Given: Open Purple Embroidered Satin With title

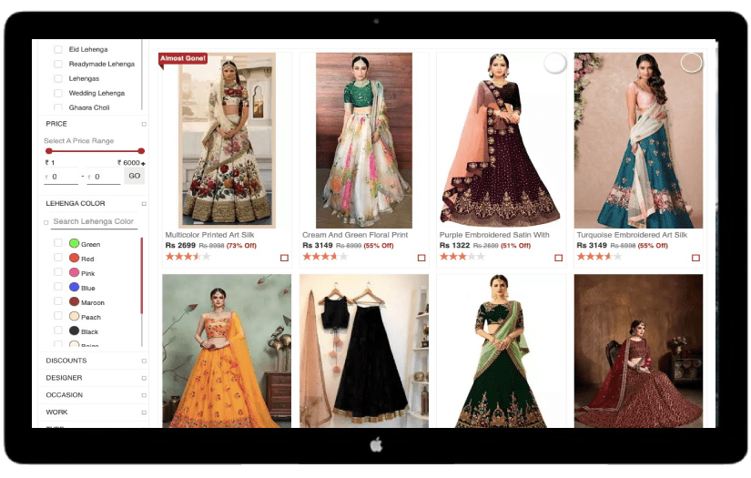Looking at the screenshot, I should (494, 235).
